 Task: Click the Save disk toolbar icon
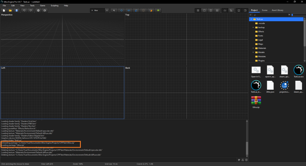pyautogui.click(x=17, y=10)
